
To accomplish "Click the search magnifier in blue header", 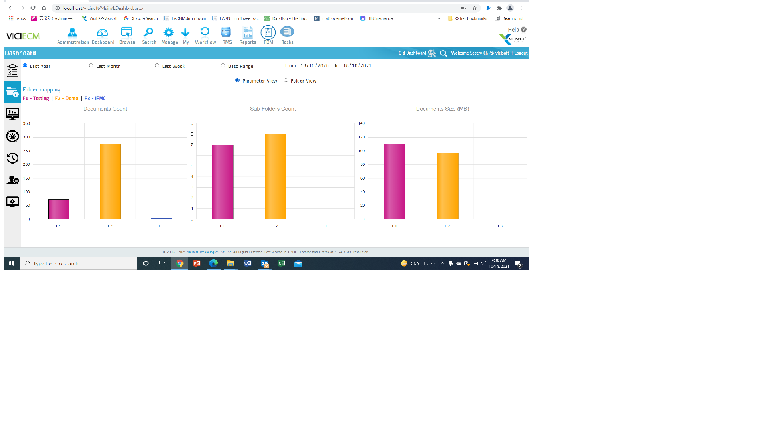I will click(x=443, y=53).
